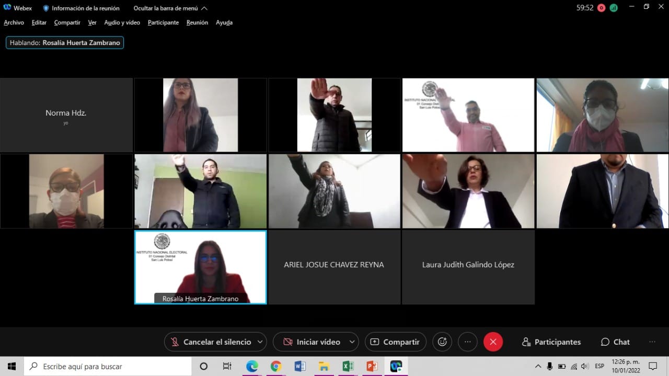The image size is (669, 376).
Task: Expand video options arrow beside Iniciar vídeo
Action: click(x=352, y=342)
